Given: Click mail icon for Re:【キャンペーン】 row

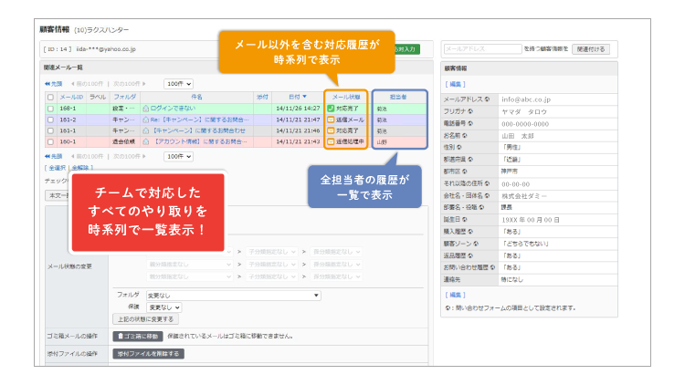Looking at the screenshot, I should [x=146, y=120].
